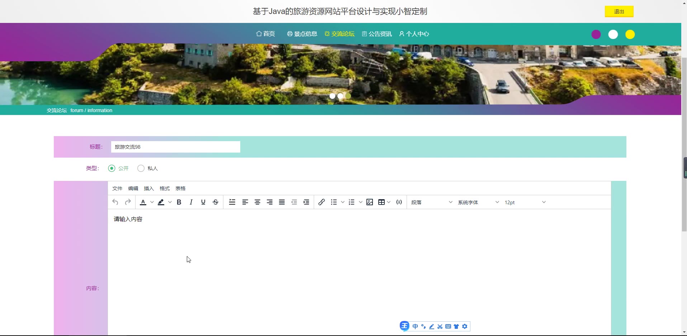Open the IME settings gear

(465, 326)
